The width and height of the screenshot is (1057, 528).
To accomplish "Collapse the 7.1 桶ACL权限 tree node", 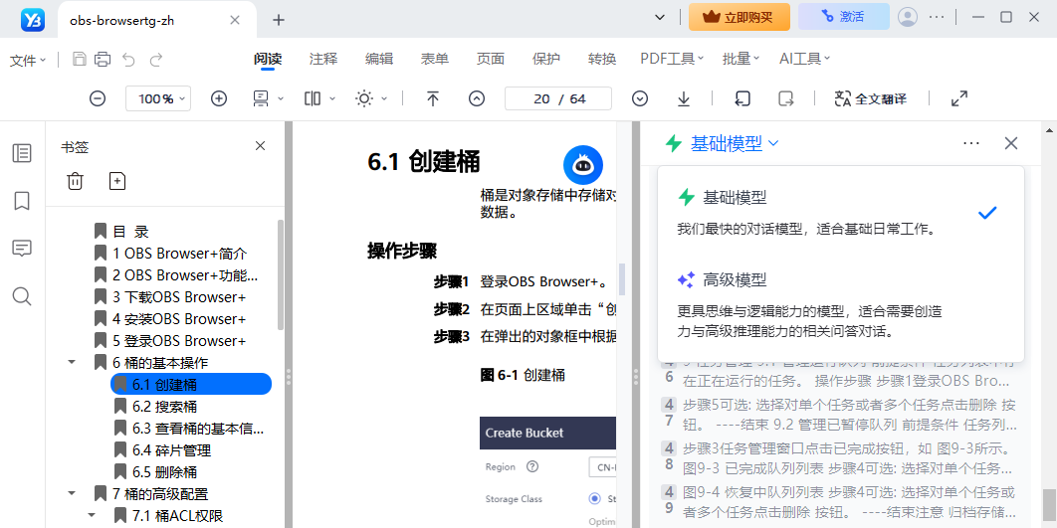I will coord(92,515).
